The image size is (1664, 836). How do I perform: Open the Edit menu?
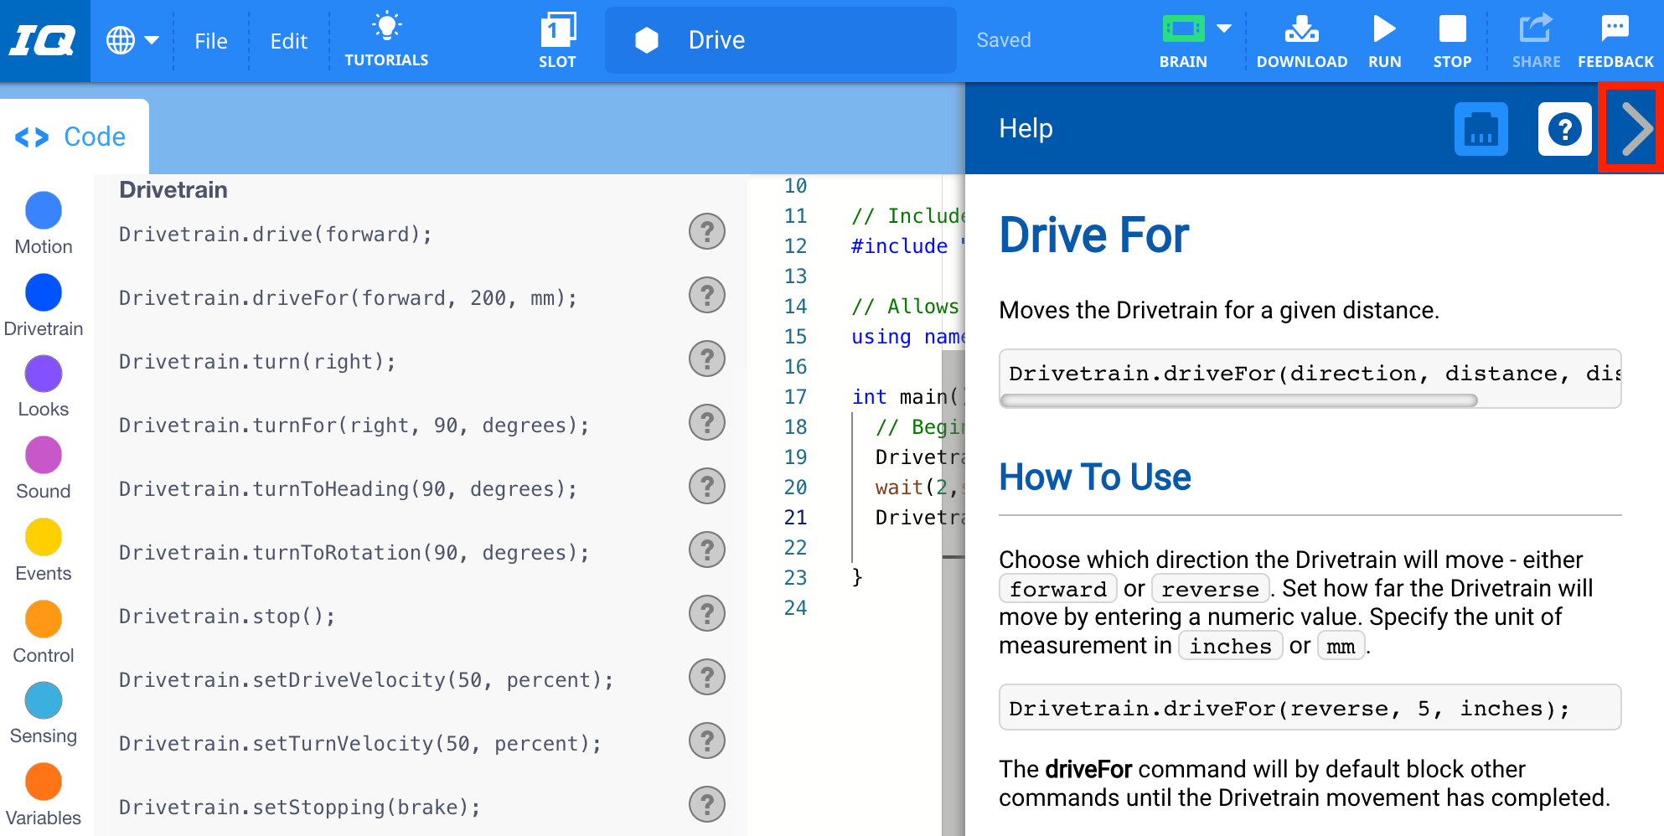(x=288, y=39)
